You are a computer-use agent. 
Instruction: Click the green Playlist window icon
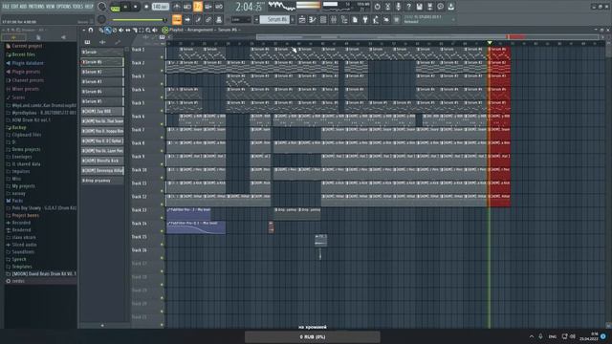point(165,30)
